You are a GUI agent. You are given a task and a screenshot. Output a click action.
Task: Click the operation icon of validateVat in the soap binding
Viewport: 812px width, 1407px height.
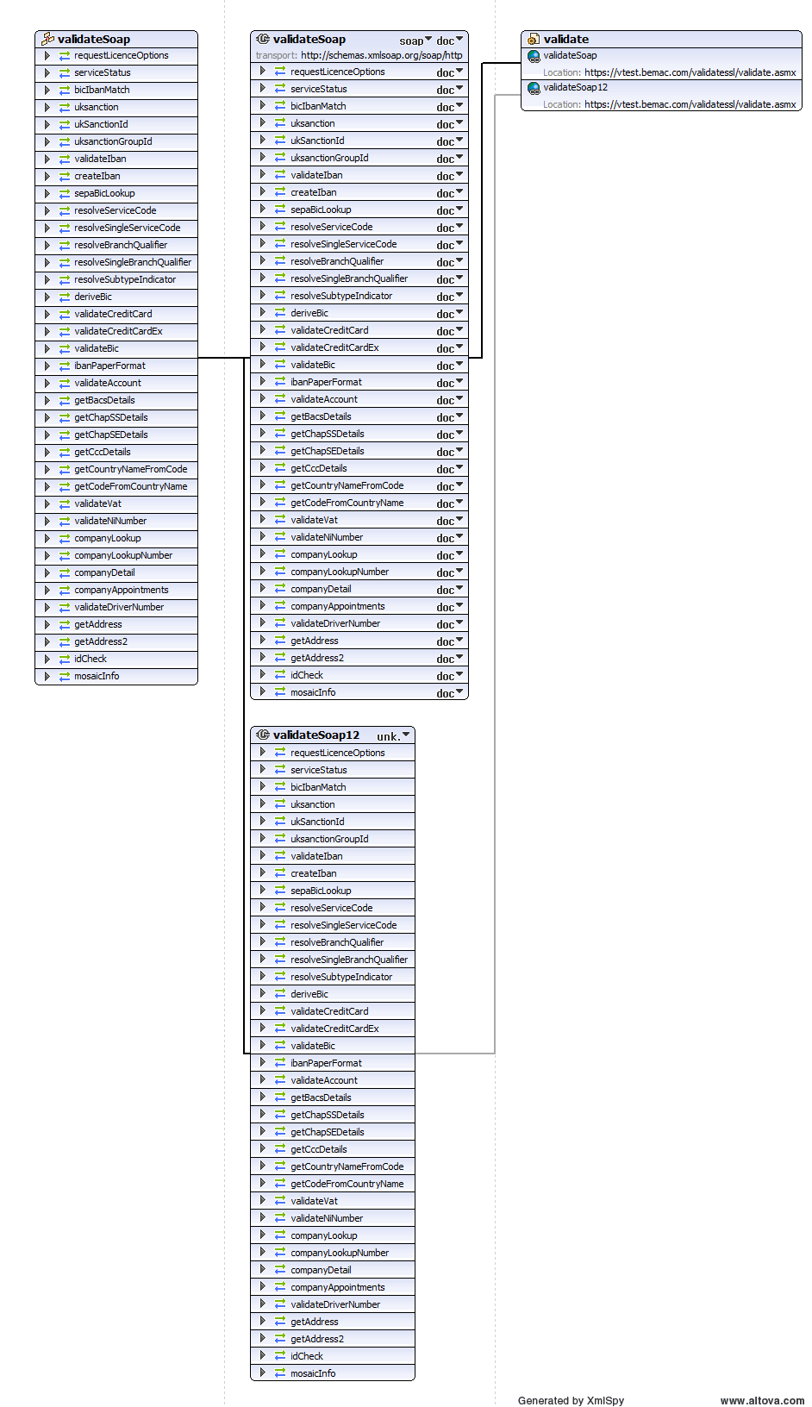pyautogui.click(x=280, y=520)
